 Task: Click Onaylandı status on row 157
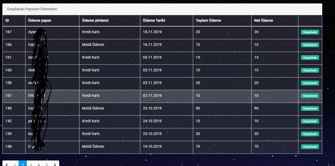(x=310, y=96)
